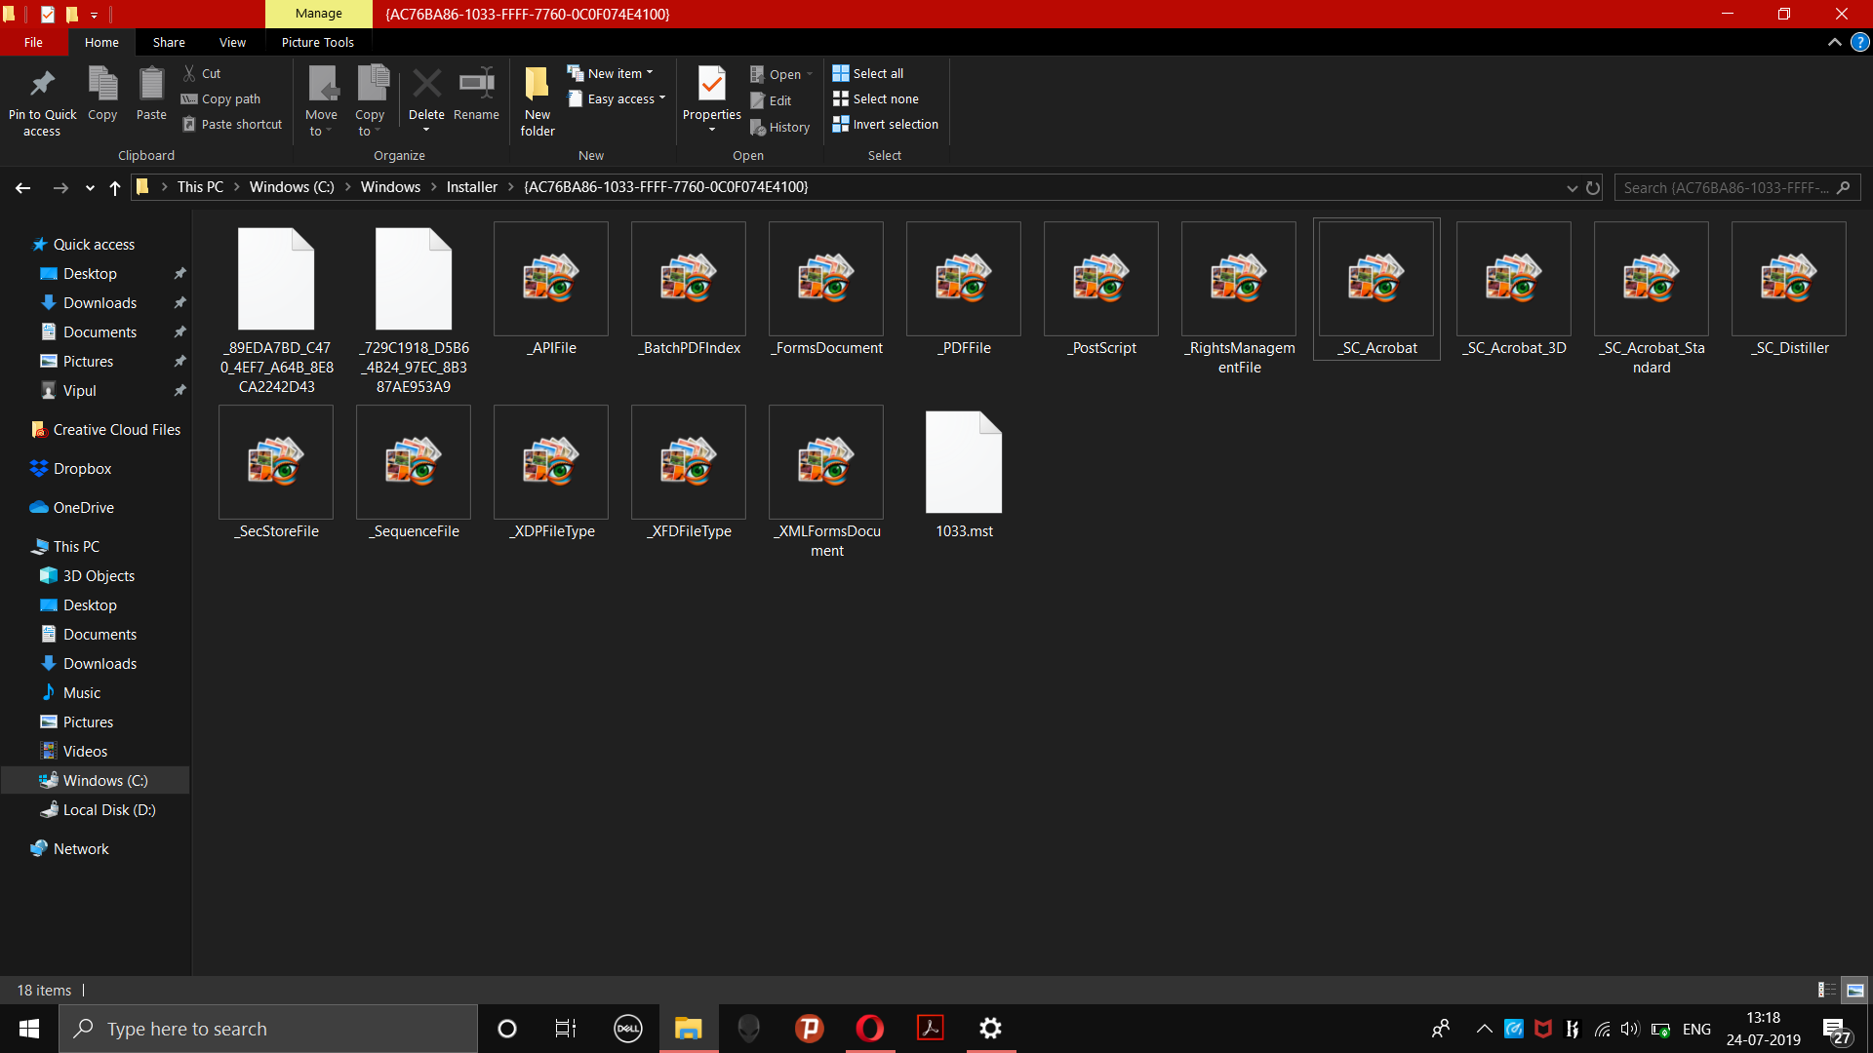Expand breadcrumb chevron after This PC
The image size is (1873, 1053).
coord(236,187)
